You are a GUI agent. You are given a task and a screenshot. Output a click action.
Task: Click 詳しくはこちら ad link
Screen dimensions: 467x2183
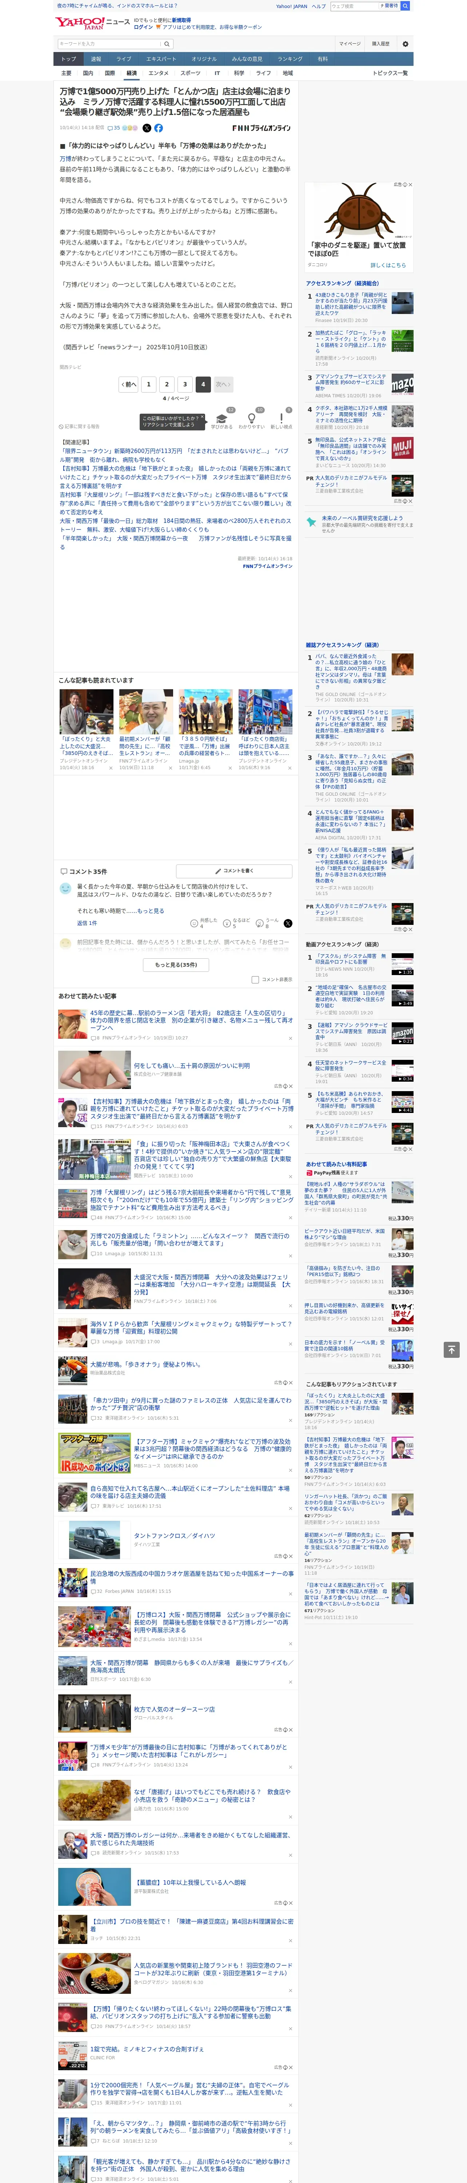click(388, 265)
